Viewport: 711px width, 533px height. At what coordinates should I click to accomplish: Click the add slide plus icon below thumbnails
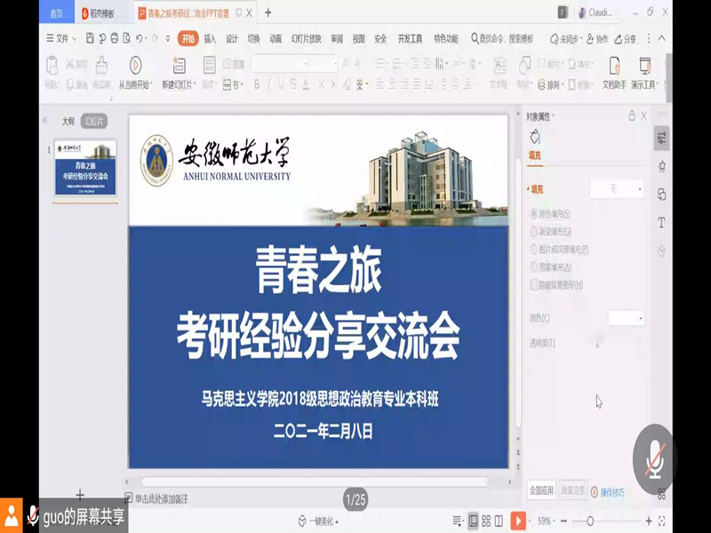80,495
